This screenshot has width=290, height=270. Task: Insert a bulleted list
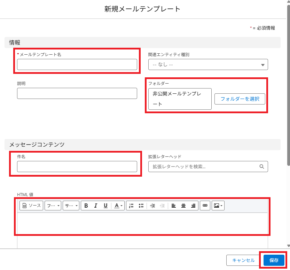tap(141, 206)
